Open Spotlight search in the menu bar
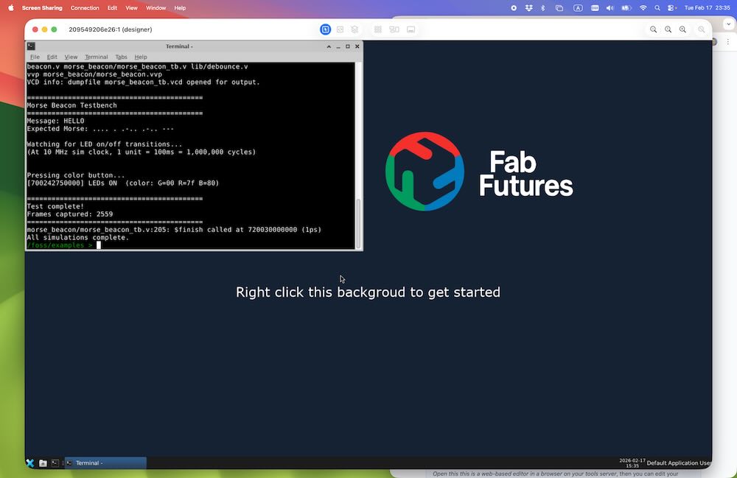The width and height of the screenshot is (737, 478). (657, 8)
